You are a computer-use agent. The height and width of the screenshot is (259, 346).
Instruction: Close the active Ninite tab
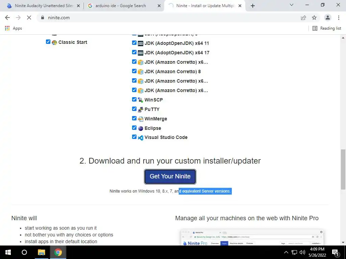pos(240,6)
